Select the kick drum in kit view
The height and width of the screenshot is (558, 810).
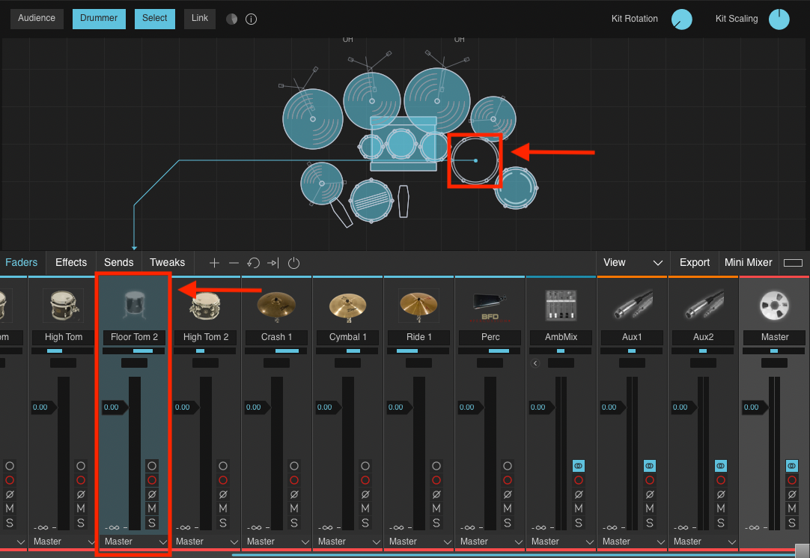[x=404, y=144]
